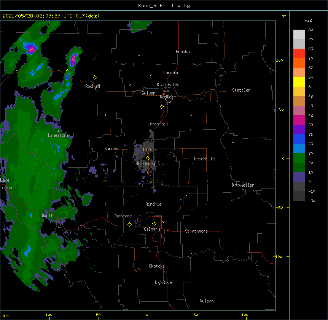Choose the white swatch at top of legend
Image resolution: width=328 pixels, height=320 pixels.
click(299, 35)
